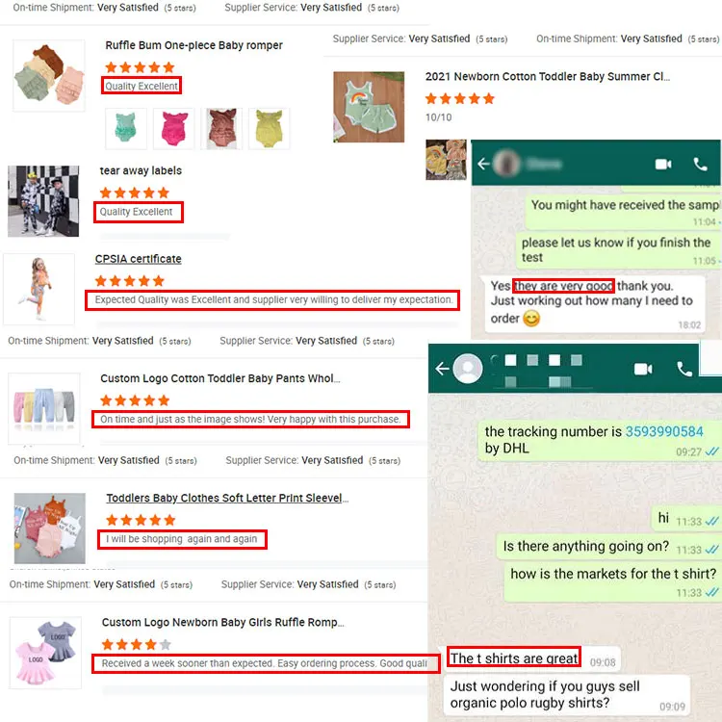Screen dimensions: 722x722
Task: Tap the phone call icon in upper chat
Action: pos(701,164)
